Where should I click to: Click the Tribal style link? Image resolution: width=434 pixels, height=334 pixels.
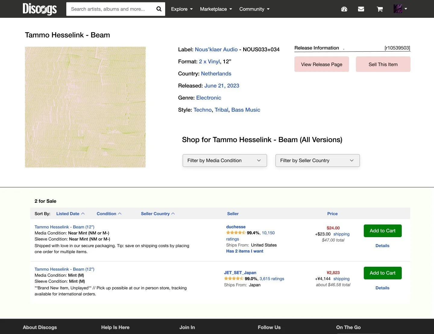(x=221, y=110)
